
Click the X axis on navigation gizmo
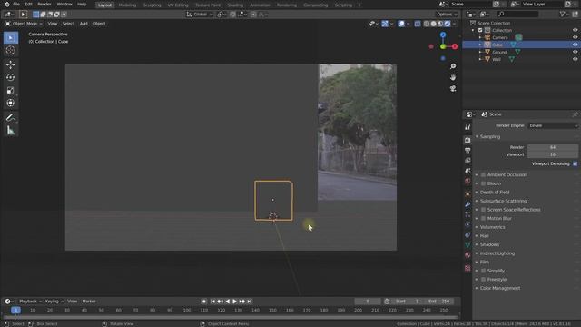coord(455,46)
